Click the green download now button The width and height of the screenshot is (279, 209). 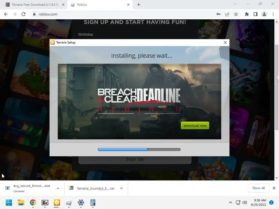[x=195, y=125]
